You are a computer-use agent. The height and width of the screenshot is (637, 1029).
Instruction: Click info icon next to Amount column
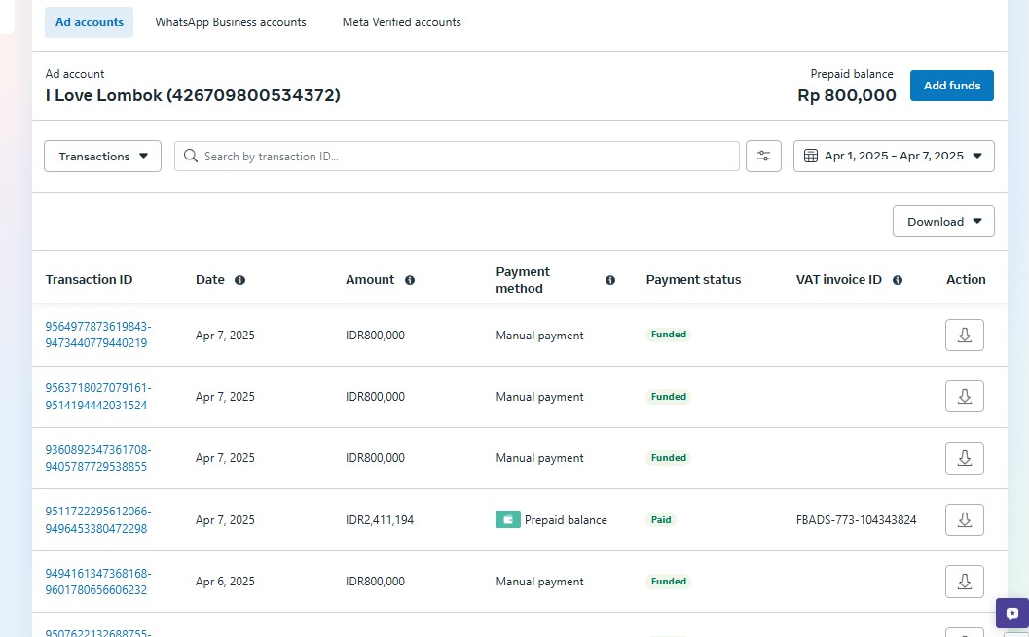tap(410, 280)
